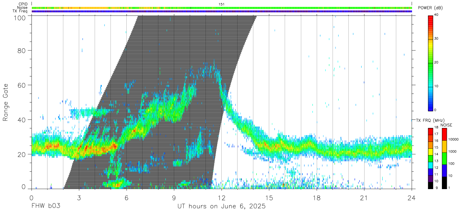
Task: Click x-axis tick label 6
Action: (126, 198)
